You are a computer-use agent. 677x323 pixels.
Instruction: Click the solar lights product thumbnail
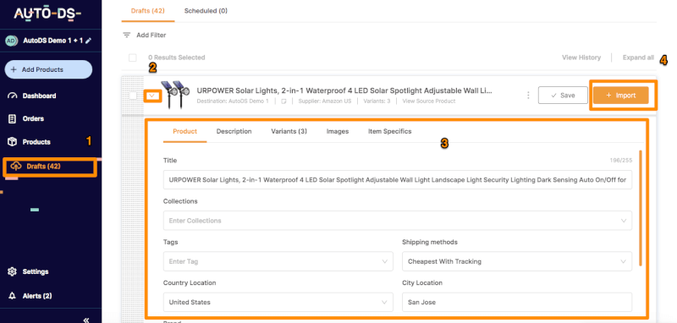[x=176, y=95]
